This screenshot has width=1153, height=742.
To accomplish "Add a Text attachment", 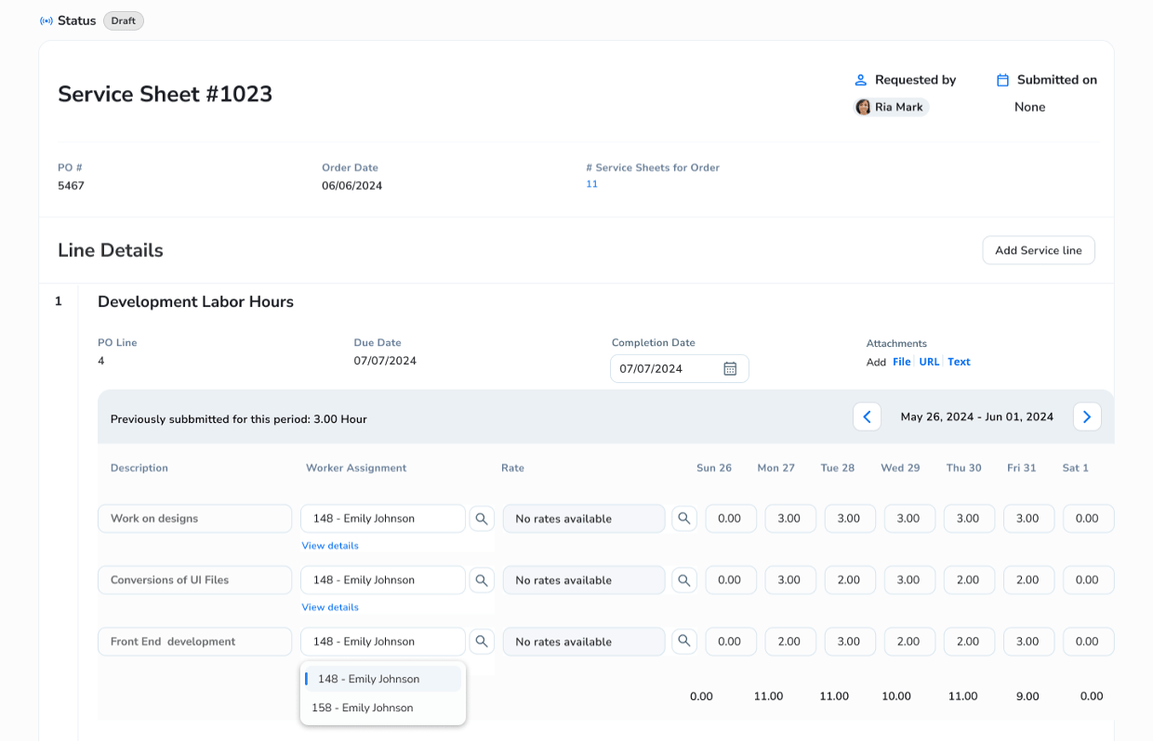I will tap(959, 362).
